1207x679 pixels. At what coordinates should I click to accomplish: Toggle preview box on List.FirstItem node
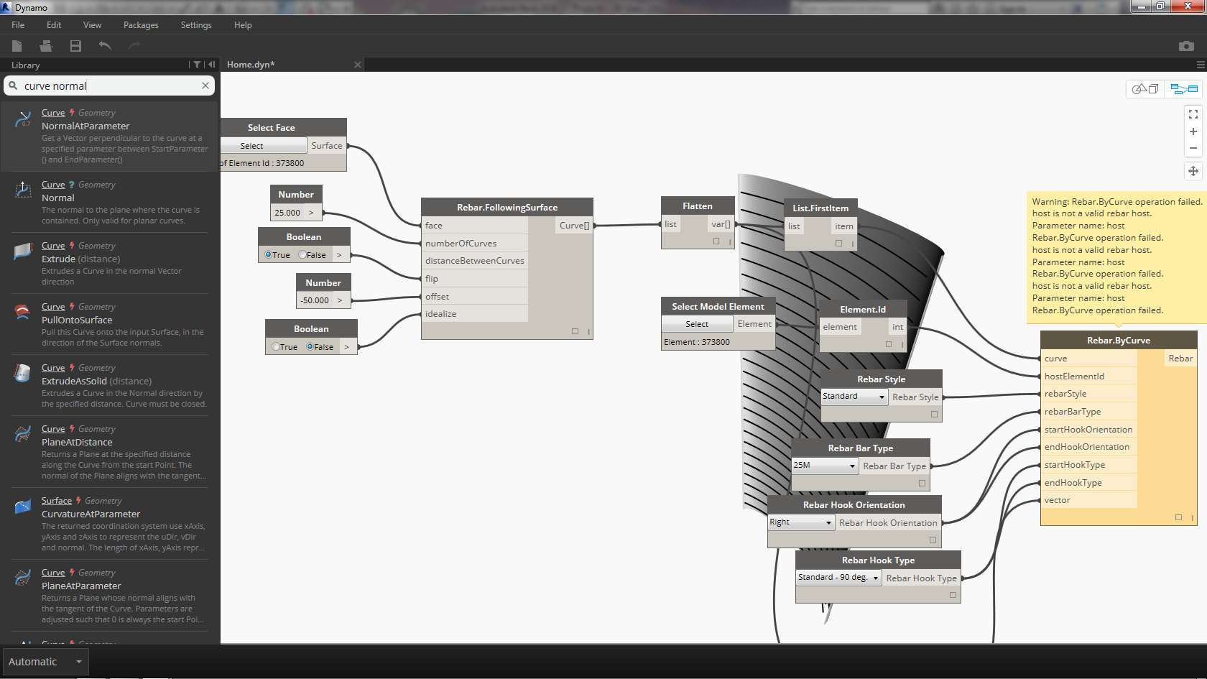[x=838, y=244]
